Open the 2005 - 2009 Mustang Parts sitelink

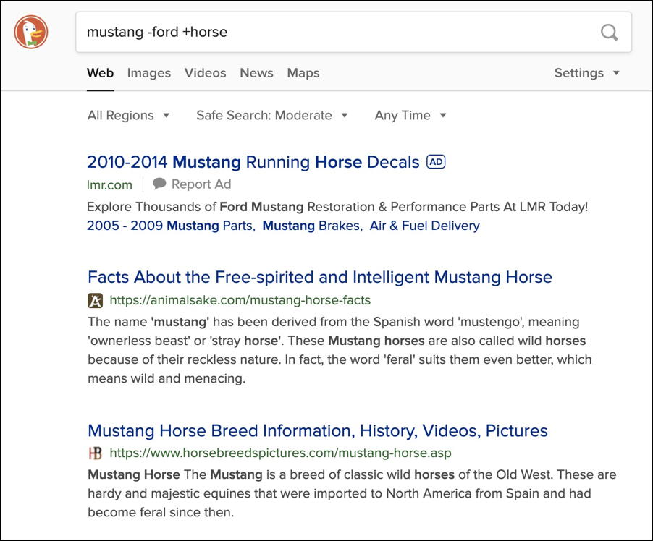tap(170, 226)
